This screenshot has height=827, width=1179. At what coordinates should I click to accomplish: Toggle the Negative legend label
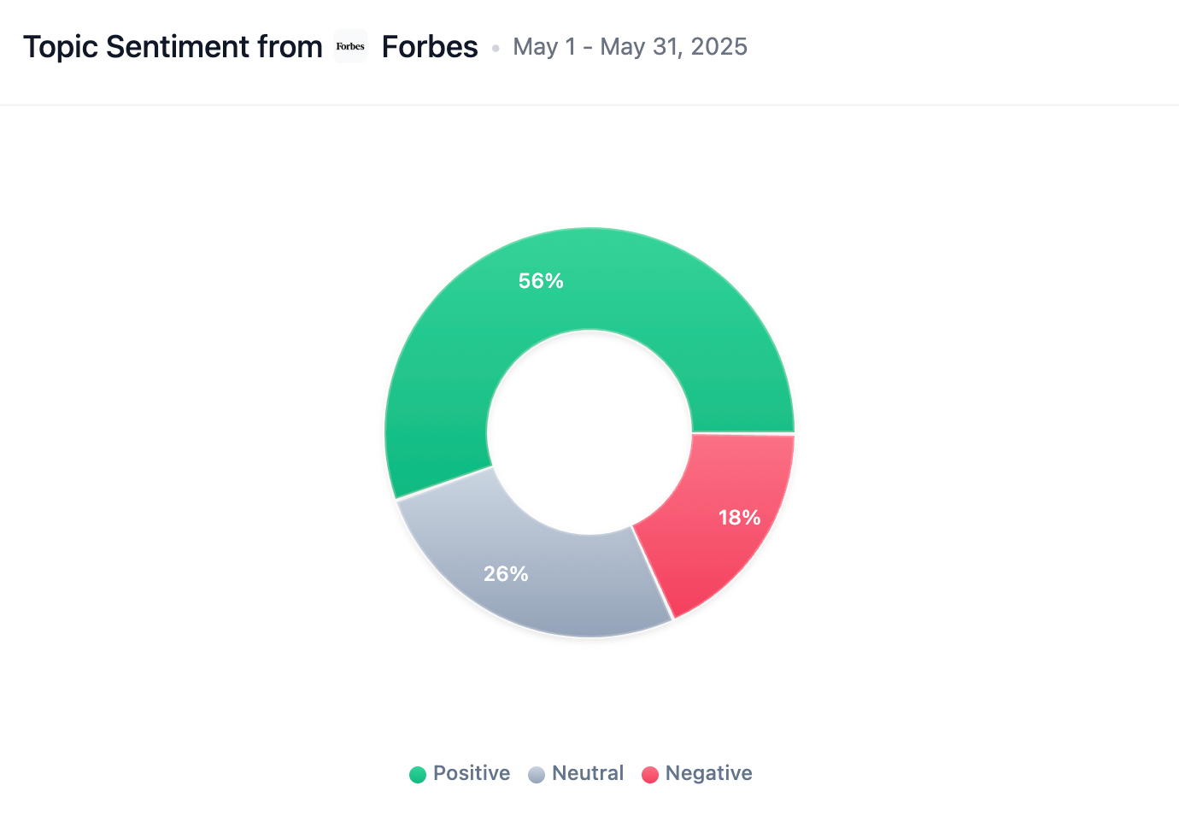pos(708,773)
